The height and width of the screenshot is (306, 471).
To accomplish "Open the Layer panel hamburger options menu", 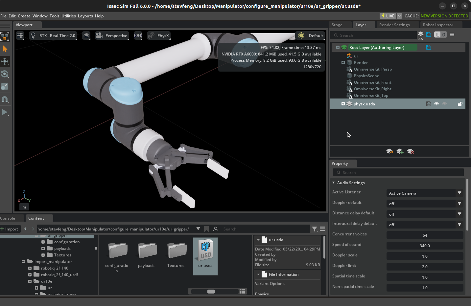I will coord(452,34).
